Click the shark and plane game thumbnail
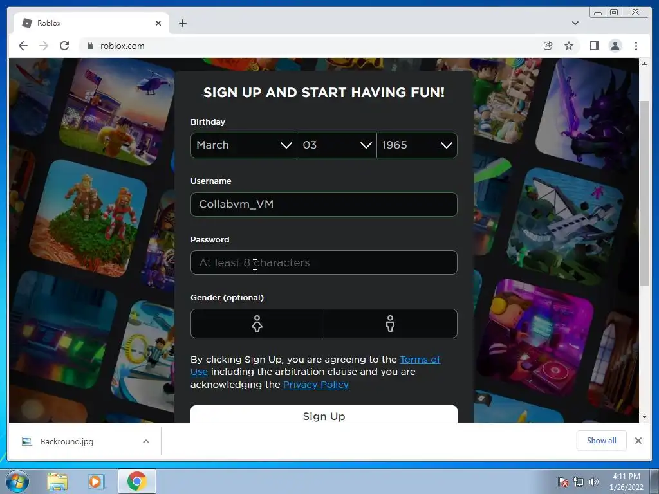 tap(565, 226)
